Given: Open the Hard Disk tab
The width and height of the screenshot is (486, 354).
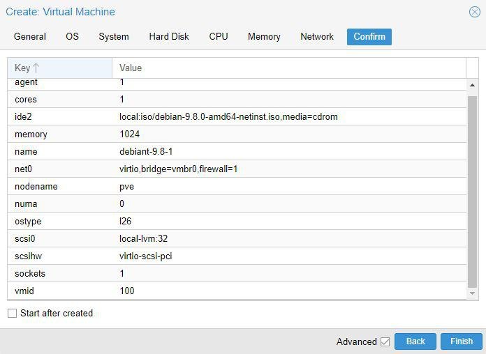Looking at the screenshot, I should pos(169,37).
